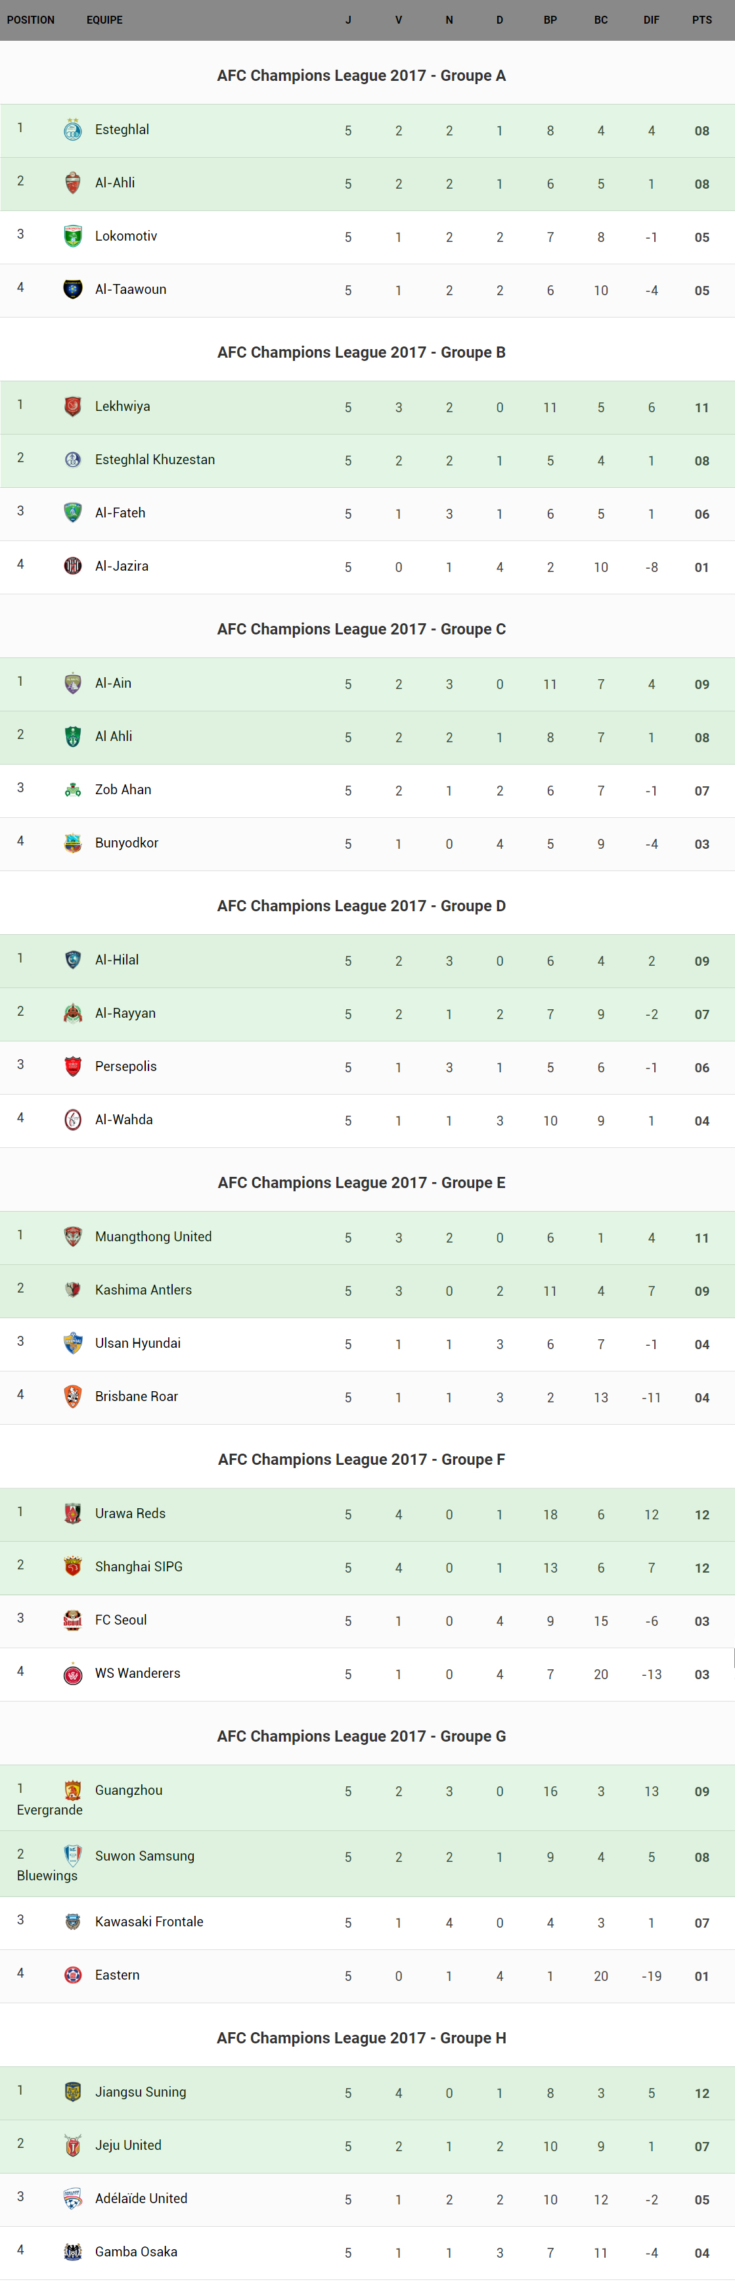Click the EQUIPE column header

tap(104, 20)
